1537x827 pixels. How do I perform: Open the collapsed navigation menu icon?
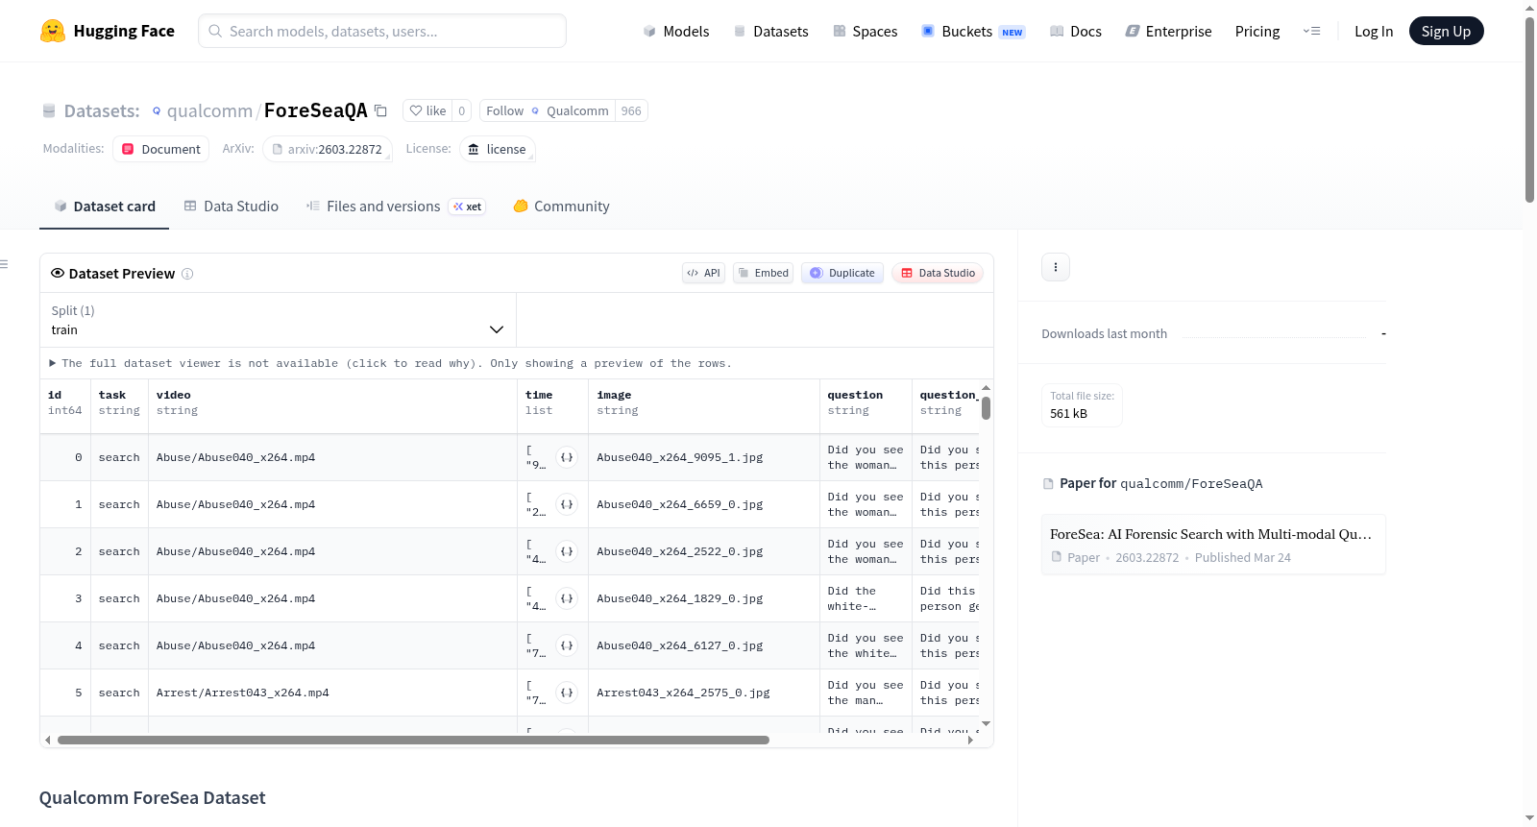[1311, 31]
